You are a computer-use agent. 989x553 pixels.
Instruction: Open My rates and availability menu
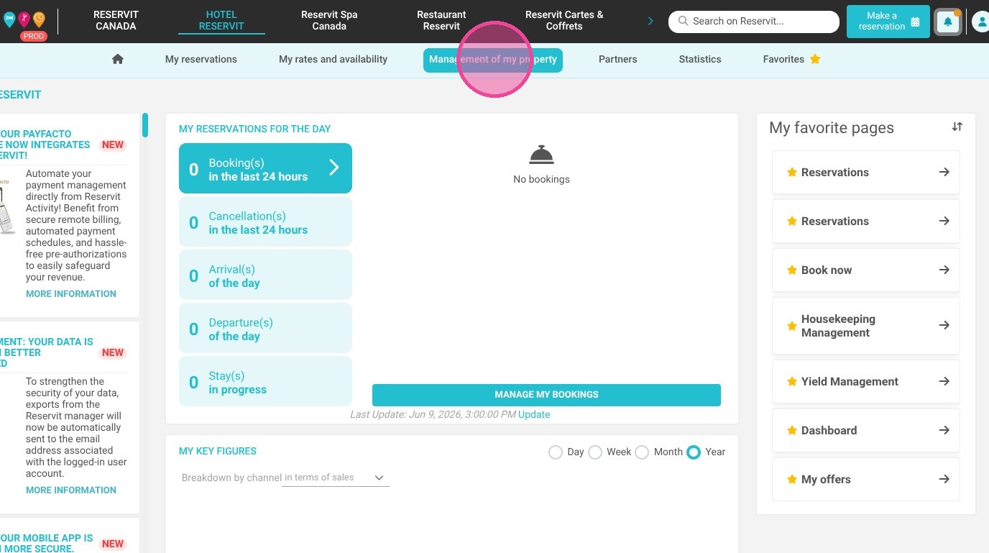333,59
